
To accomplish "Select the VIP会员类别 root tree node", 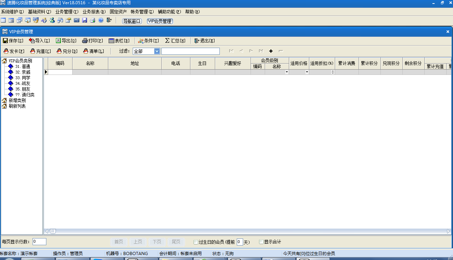I will point(20,61).
